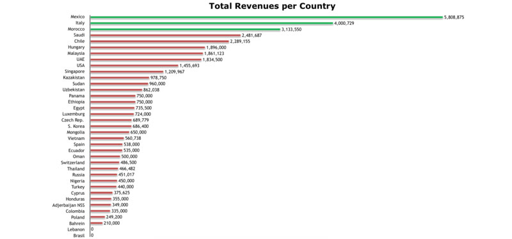512x239 pixels.
Task: Select the Morocco bar in the chart
Action: [186, 29]
